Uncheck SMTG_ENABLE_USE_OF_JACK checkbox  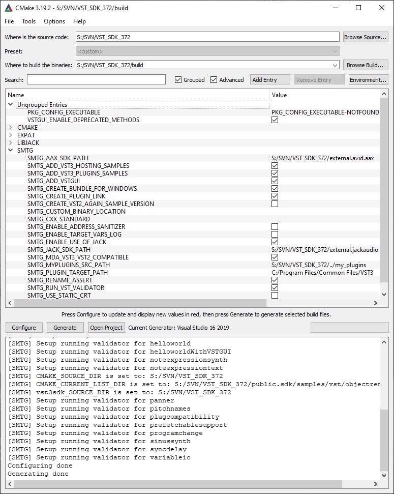pos(275,242)
